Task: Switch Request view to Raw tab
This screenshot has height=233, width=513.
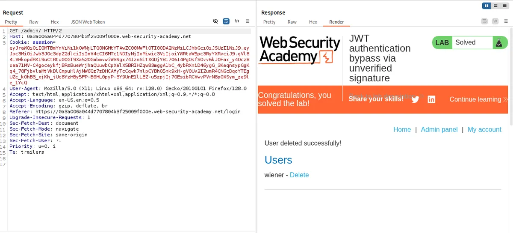Action: coord(34,22)
